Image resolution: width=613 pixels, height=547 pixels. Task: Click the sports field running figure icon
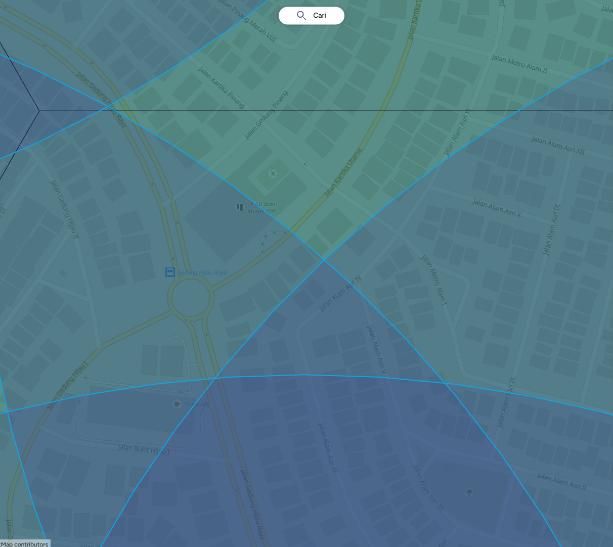coord(273,174)
